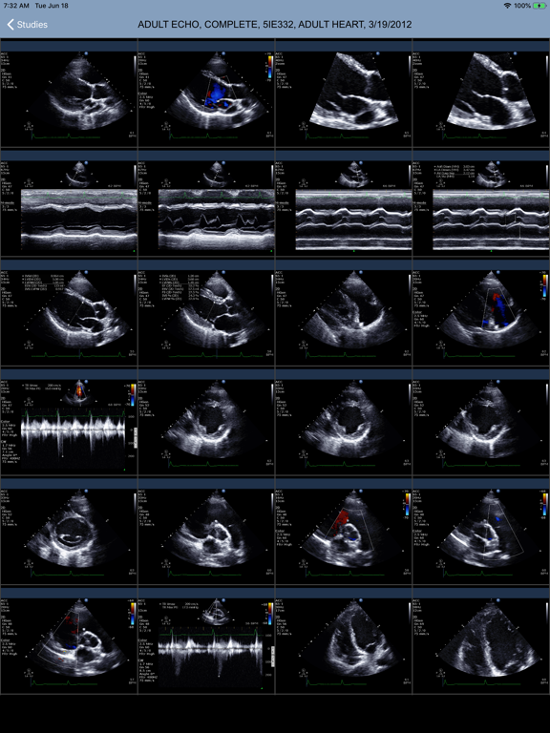The width and height of the screenshot is (550, 733).
Task: Open bottom-row first color Doppler short-axis thumbnail
Action: click(69, 641)
